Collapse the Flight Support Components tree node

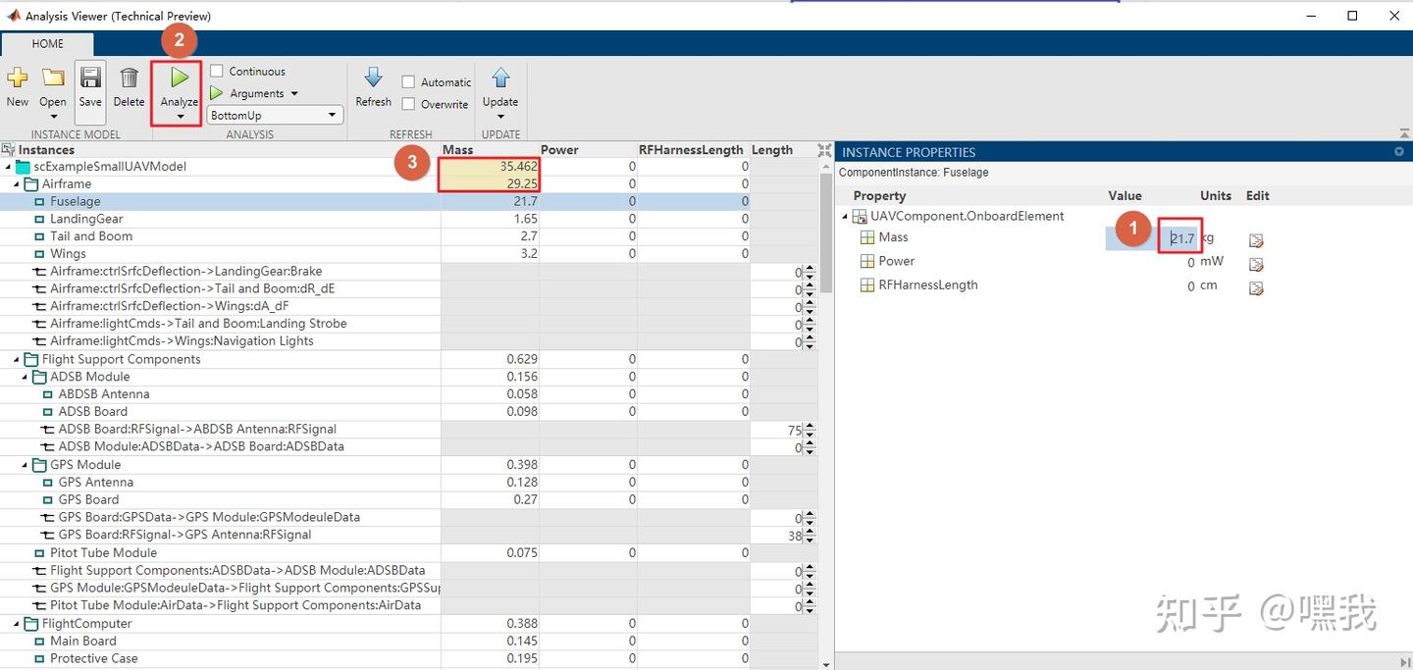18,359
